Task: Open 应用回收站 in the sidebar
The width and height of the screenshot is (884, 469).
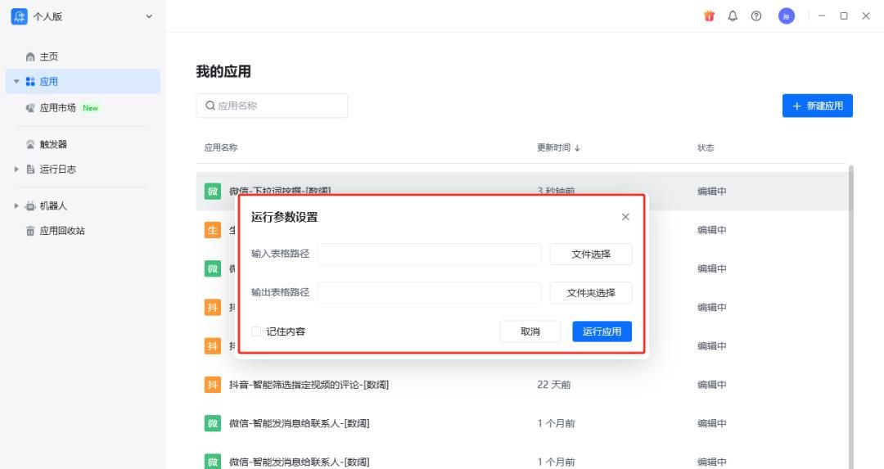Action: [62, 231]
